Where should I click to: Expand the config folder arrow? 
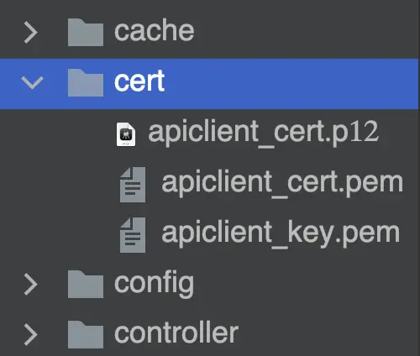point(31,285)
